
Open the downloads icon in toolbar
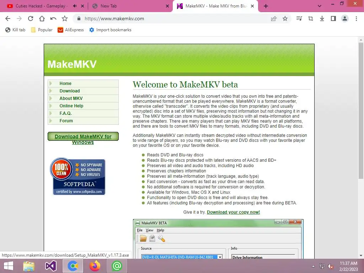(x=322, y=18)
